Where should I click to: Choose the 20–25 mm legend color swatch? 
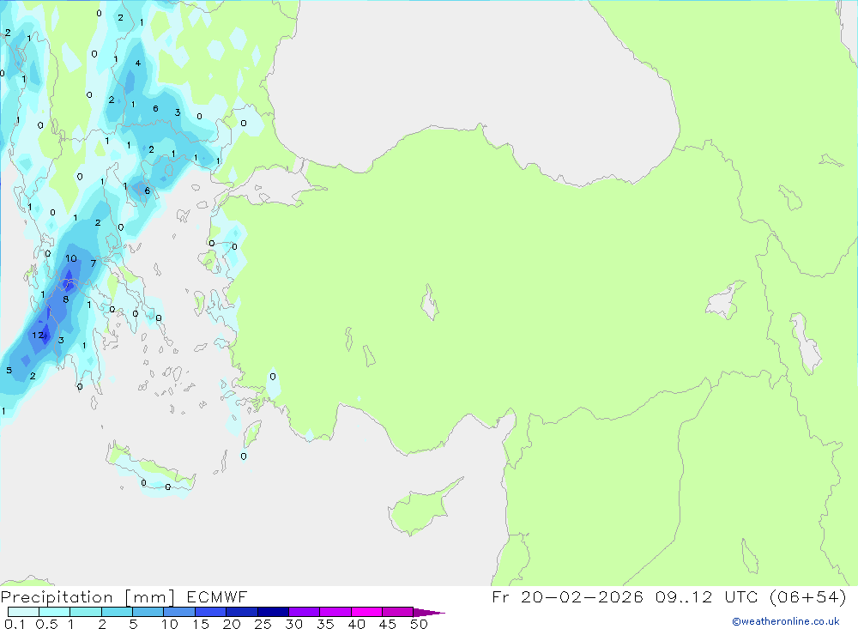(x=242, y=612)
